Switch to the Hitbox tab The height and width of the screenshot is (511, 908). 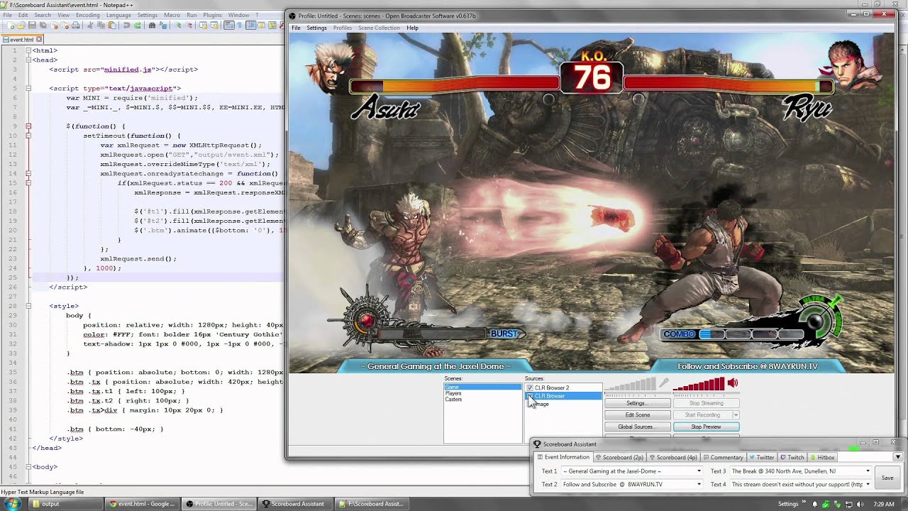tap(821, 457)
